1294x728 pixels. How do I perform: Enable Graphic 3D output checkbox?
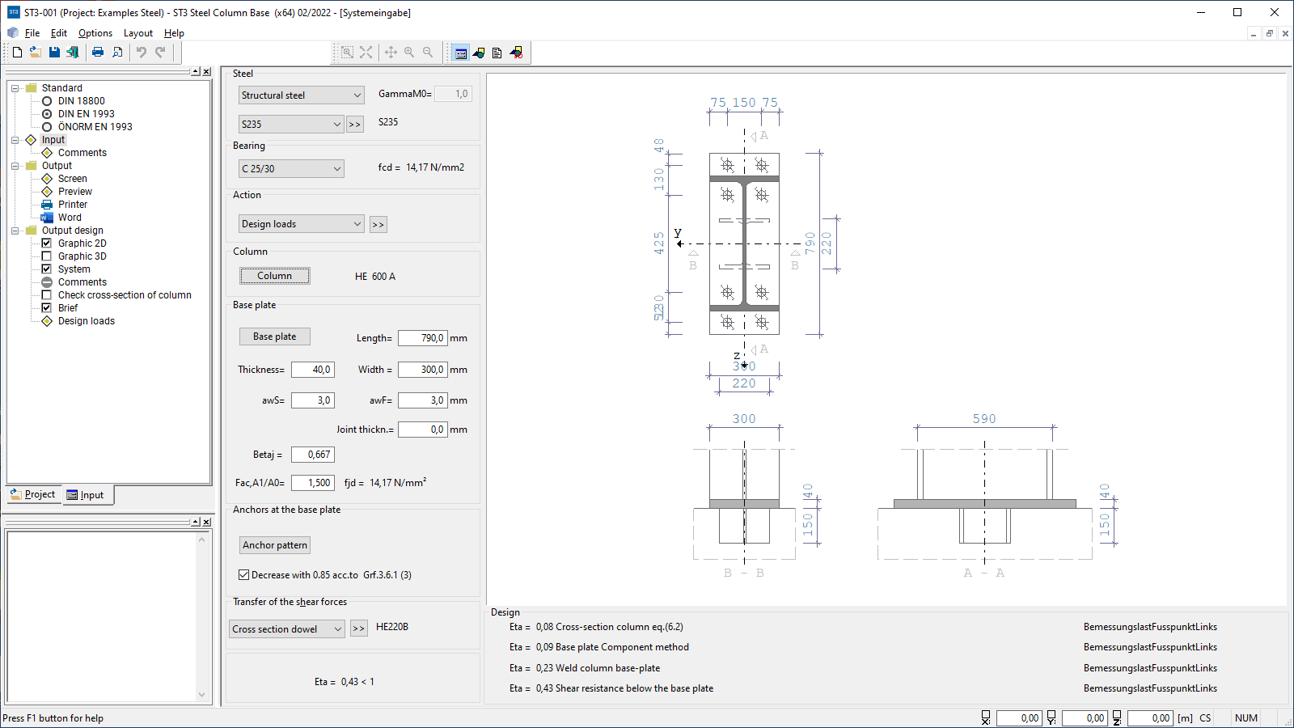tap(47, 256)
